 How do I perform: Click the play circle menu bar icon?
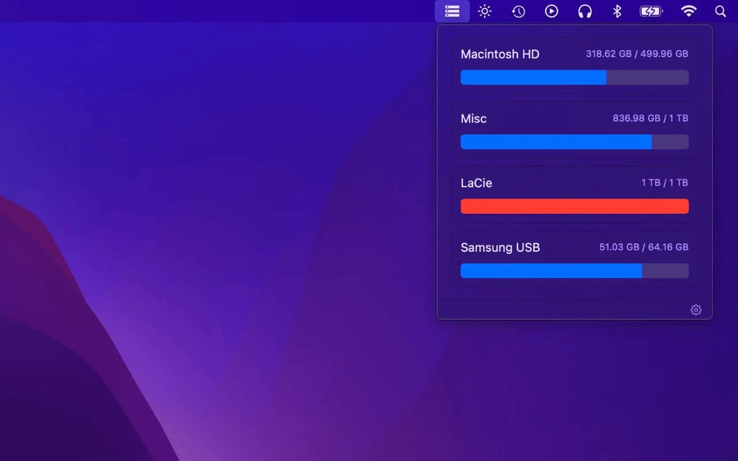[x=552, y=11]
